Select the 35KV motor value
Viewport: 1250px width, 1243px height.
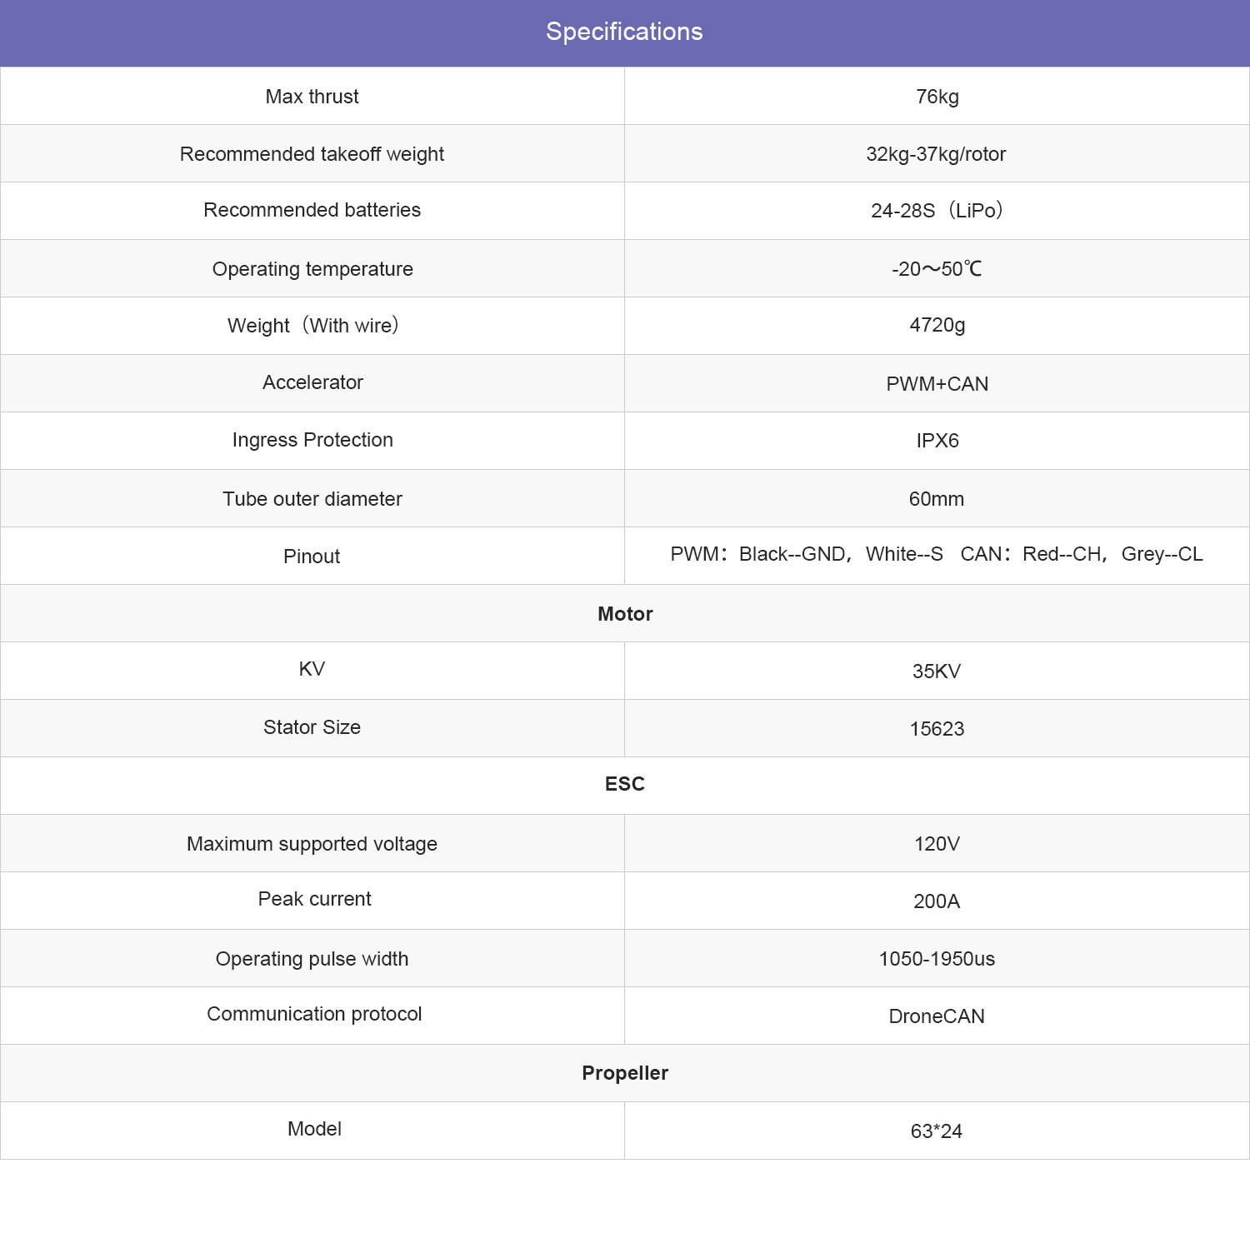pos(936,671)
